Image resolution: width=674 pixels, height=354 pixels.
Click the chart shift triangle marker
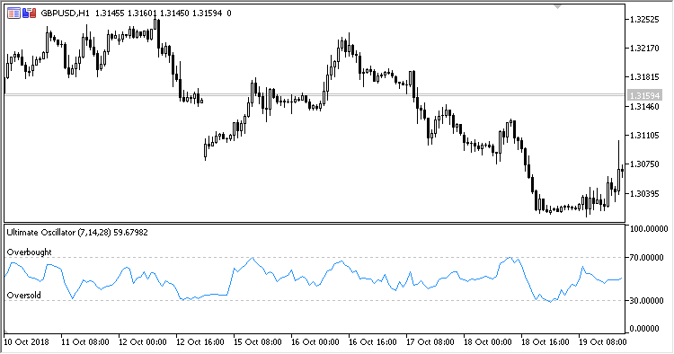click(558, 6)
